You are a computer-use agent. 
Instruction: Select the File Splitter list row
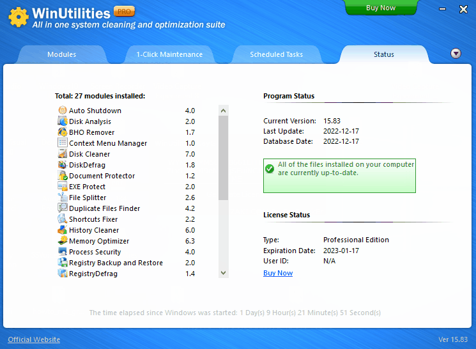127,197
